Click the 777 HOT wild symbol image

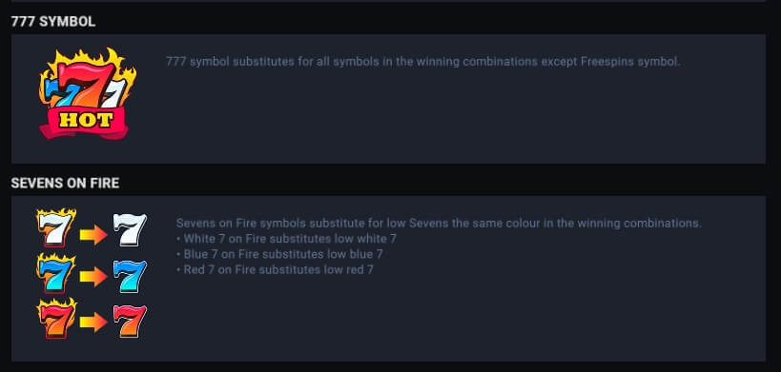pos(87,94)
